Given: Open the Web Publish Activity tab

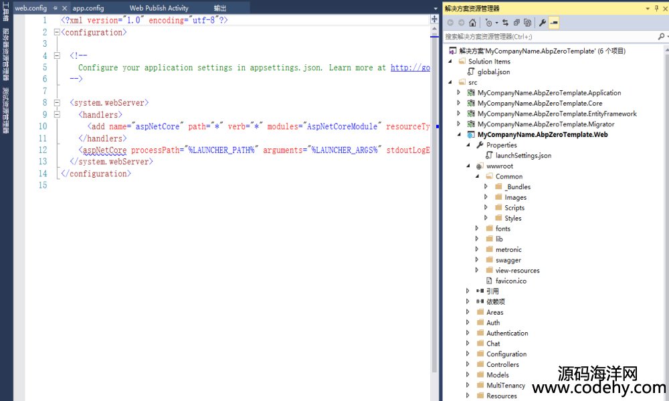Looking at the screenshot, I should (x=159, y=8).
